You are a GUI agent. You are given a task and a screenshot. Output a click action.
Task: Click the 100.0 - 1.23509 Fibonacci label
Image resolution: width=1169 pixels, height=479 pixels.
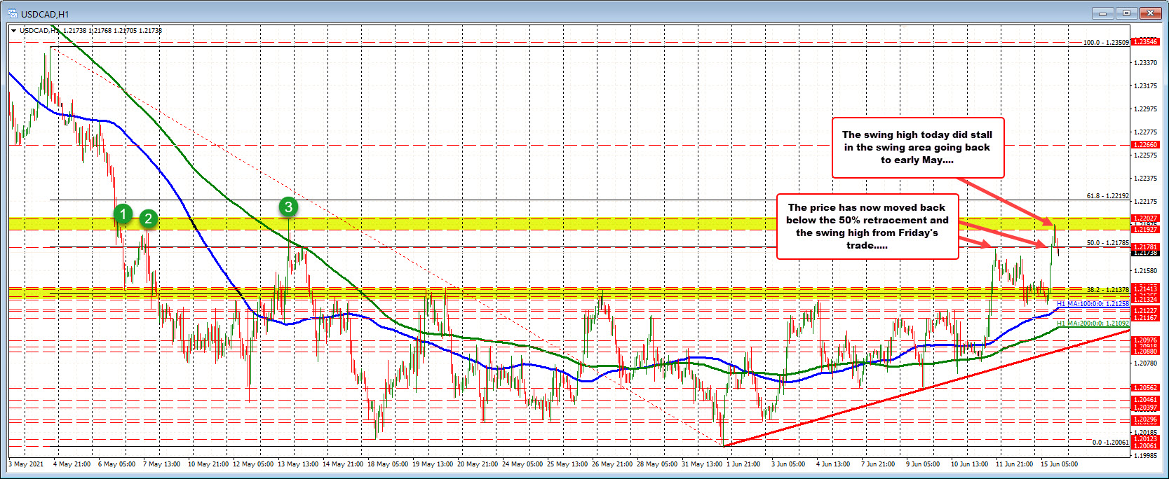[x=1106, y=43]
